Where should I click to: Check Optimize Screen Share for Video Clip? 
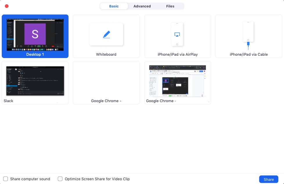tap(60, 179)
